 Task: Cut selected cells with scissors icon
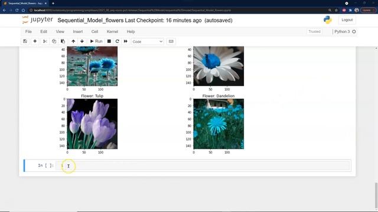point(45,41)
